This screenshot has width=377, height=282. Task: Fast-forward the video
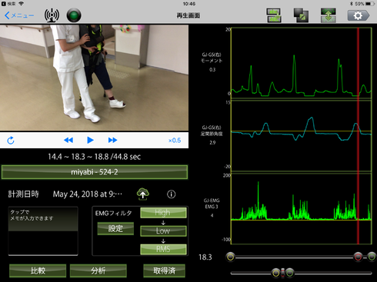112,140
